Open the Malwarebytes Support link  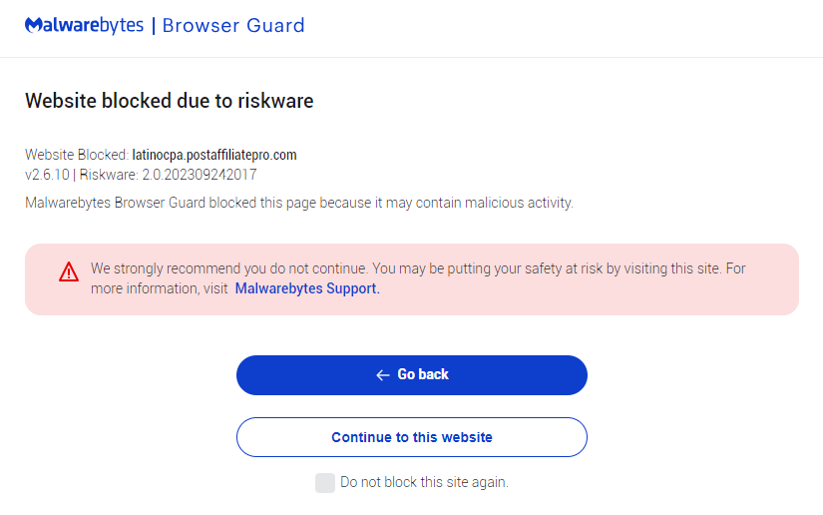(306, 288)
